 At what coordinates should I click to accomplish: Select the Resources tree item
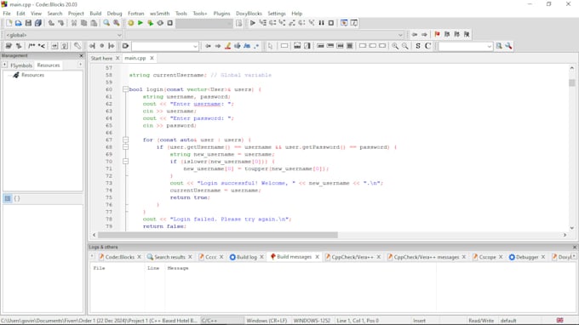point(32,75)
